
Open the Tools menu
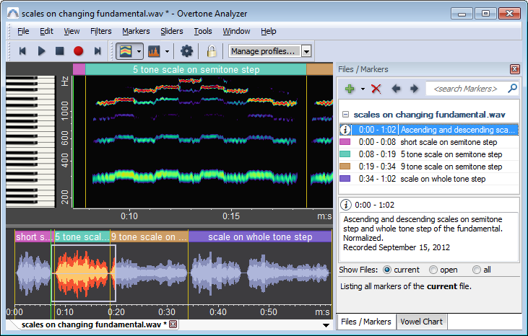tap(203, 31)
